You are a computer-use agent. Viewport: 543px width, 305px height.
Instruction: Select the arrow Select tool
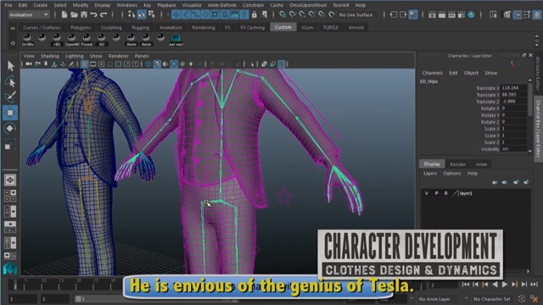click(10, 66)
